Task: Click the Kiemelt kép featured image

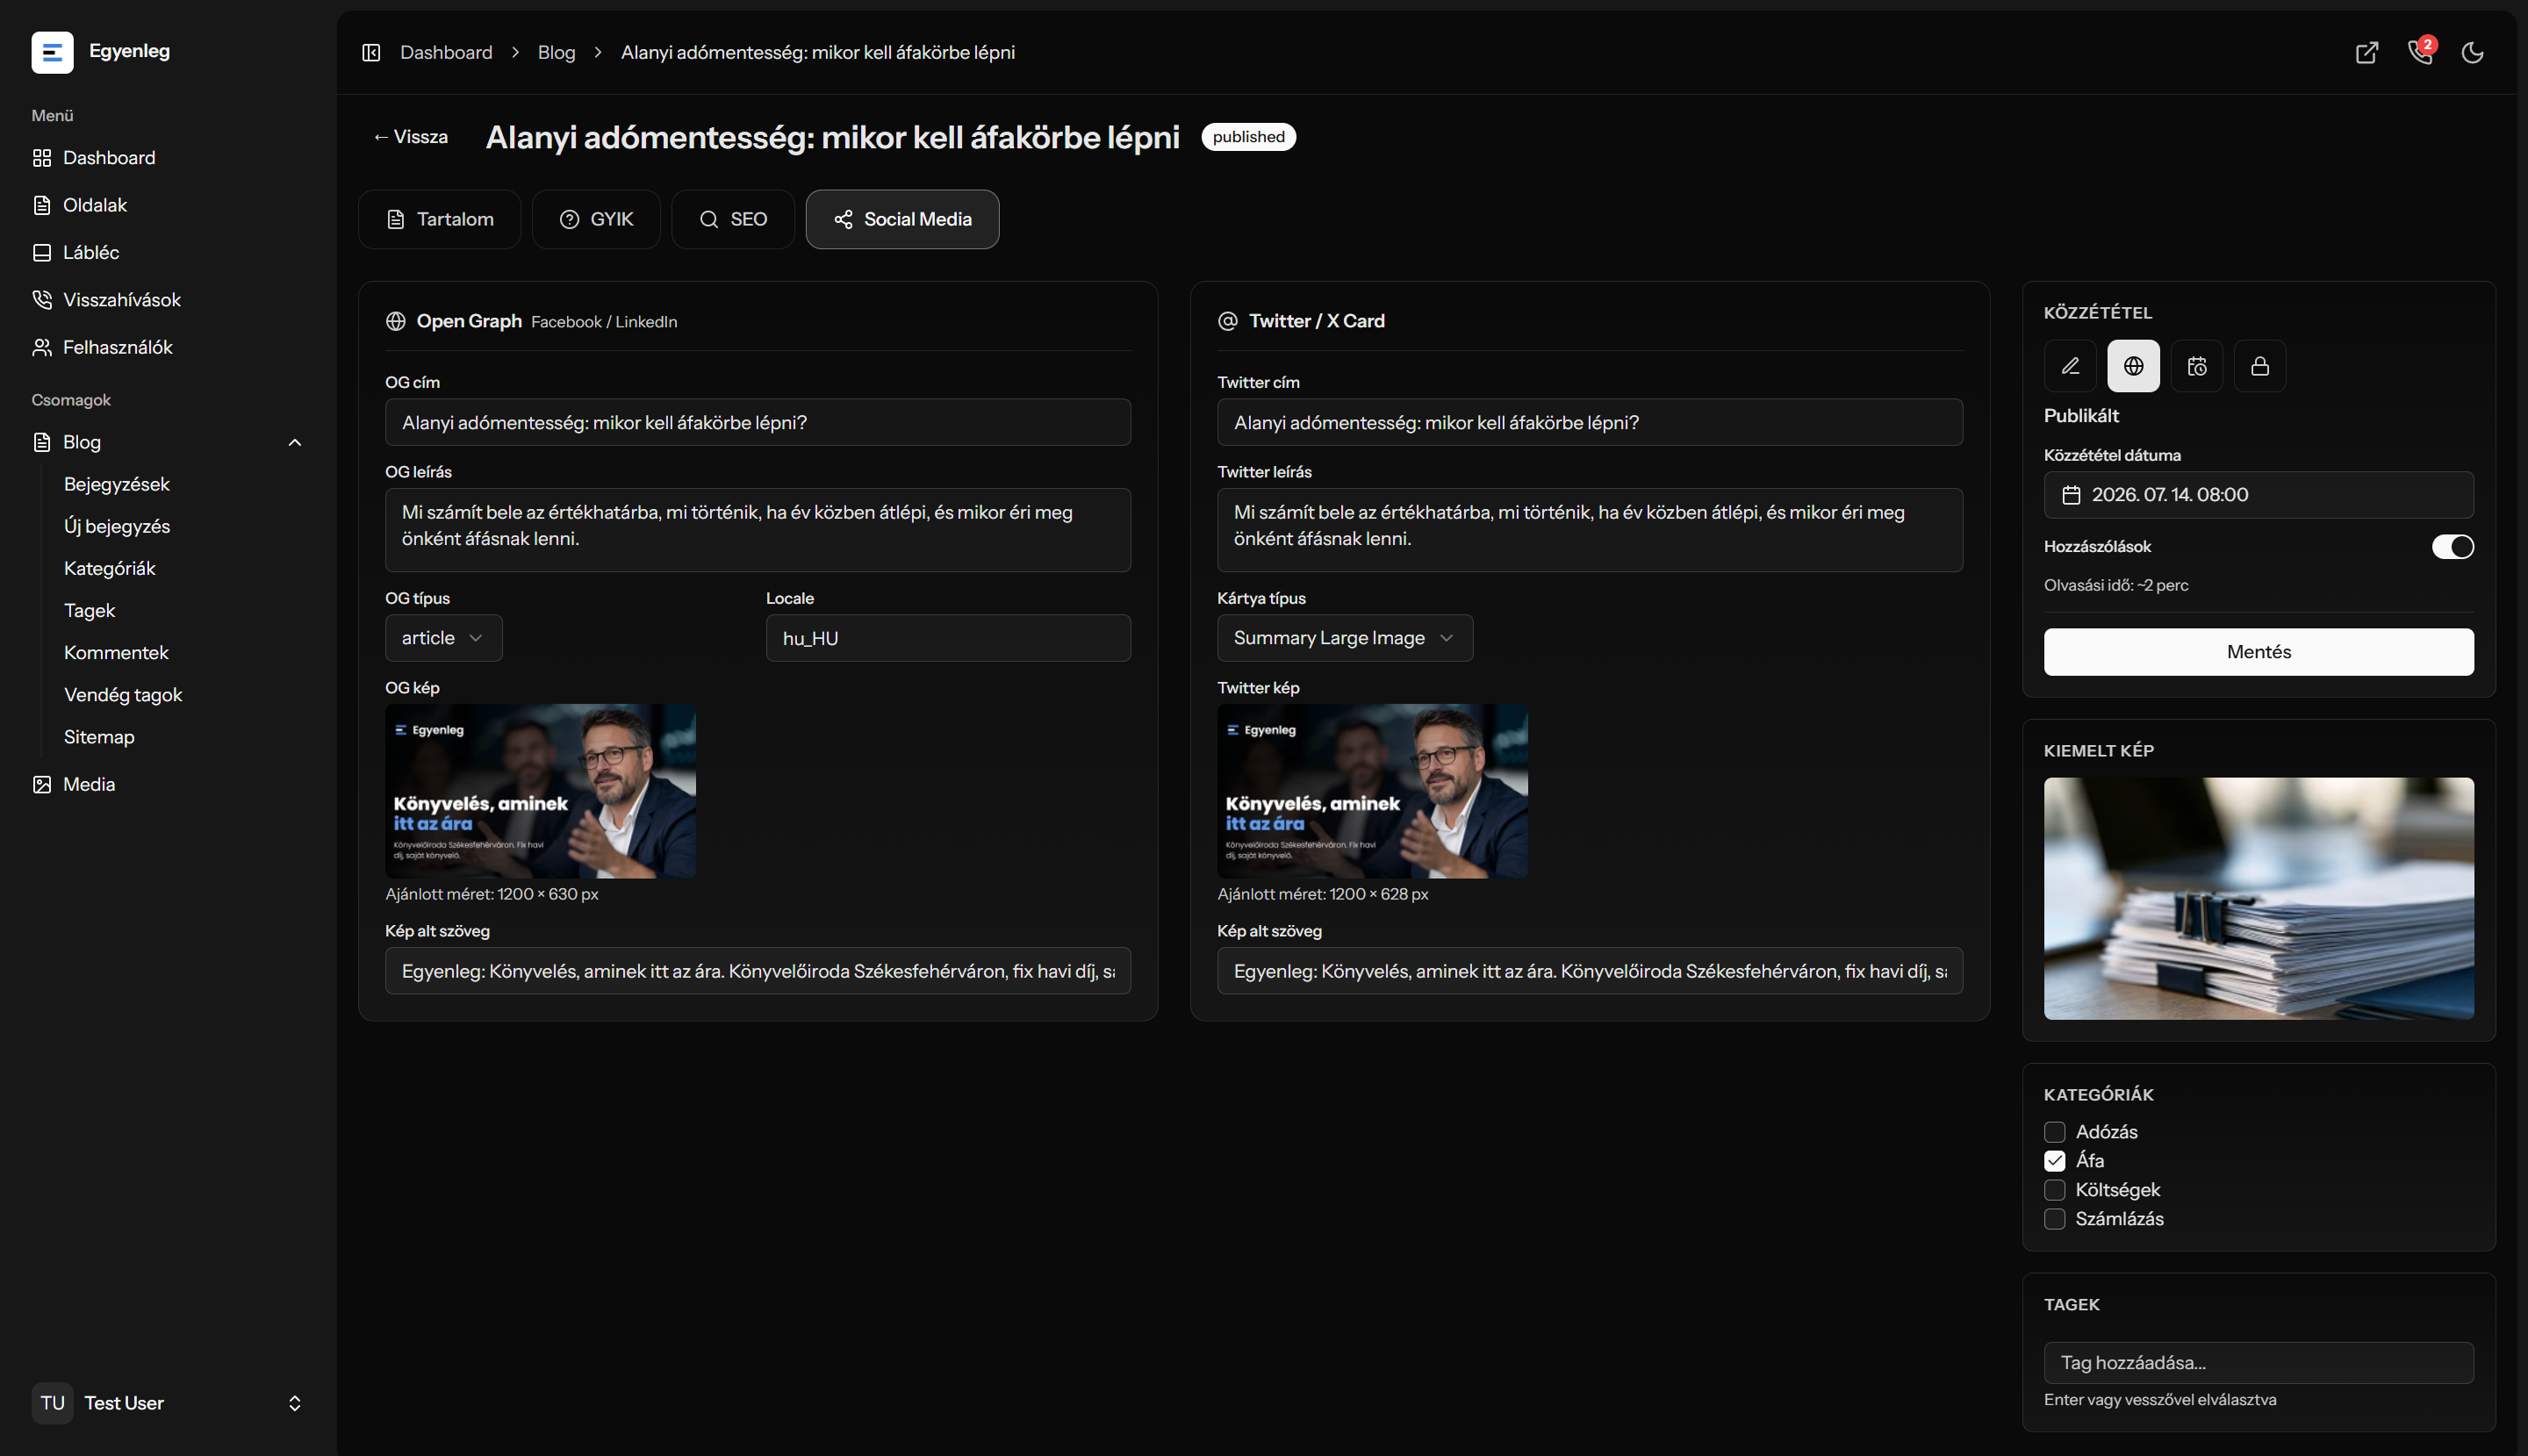Action: coord(2258,899)
